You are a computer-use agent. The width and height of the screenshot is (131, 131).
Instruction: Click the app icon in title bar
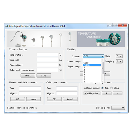point(7,26)
